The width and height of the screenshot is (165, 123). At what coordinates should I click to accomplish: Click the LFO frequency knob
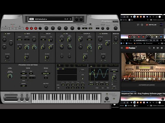(114, 78)
